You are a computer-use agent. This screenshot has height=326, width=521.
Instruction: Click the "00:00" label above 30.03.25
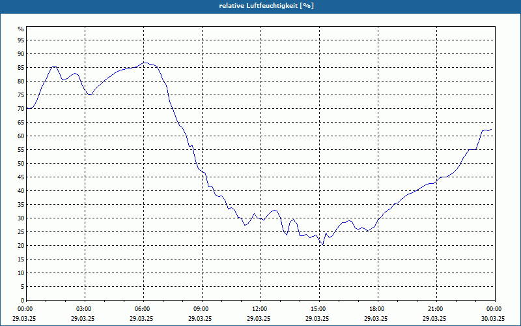pos(495,309)
